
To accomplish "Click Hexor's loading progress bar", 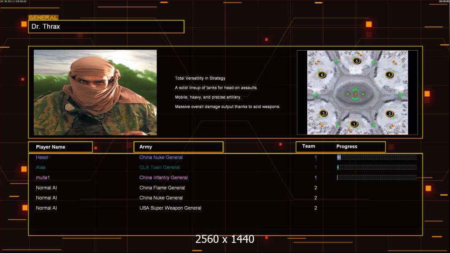I will (377, 157).
